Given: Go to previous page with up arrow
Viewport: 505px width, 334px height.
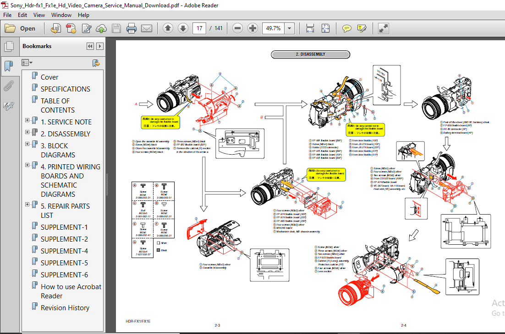Looking at the screenshot, I should (x=168, y=28).
